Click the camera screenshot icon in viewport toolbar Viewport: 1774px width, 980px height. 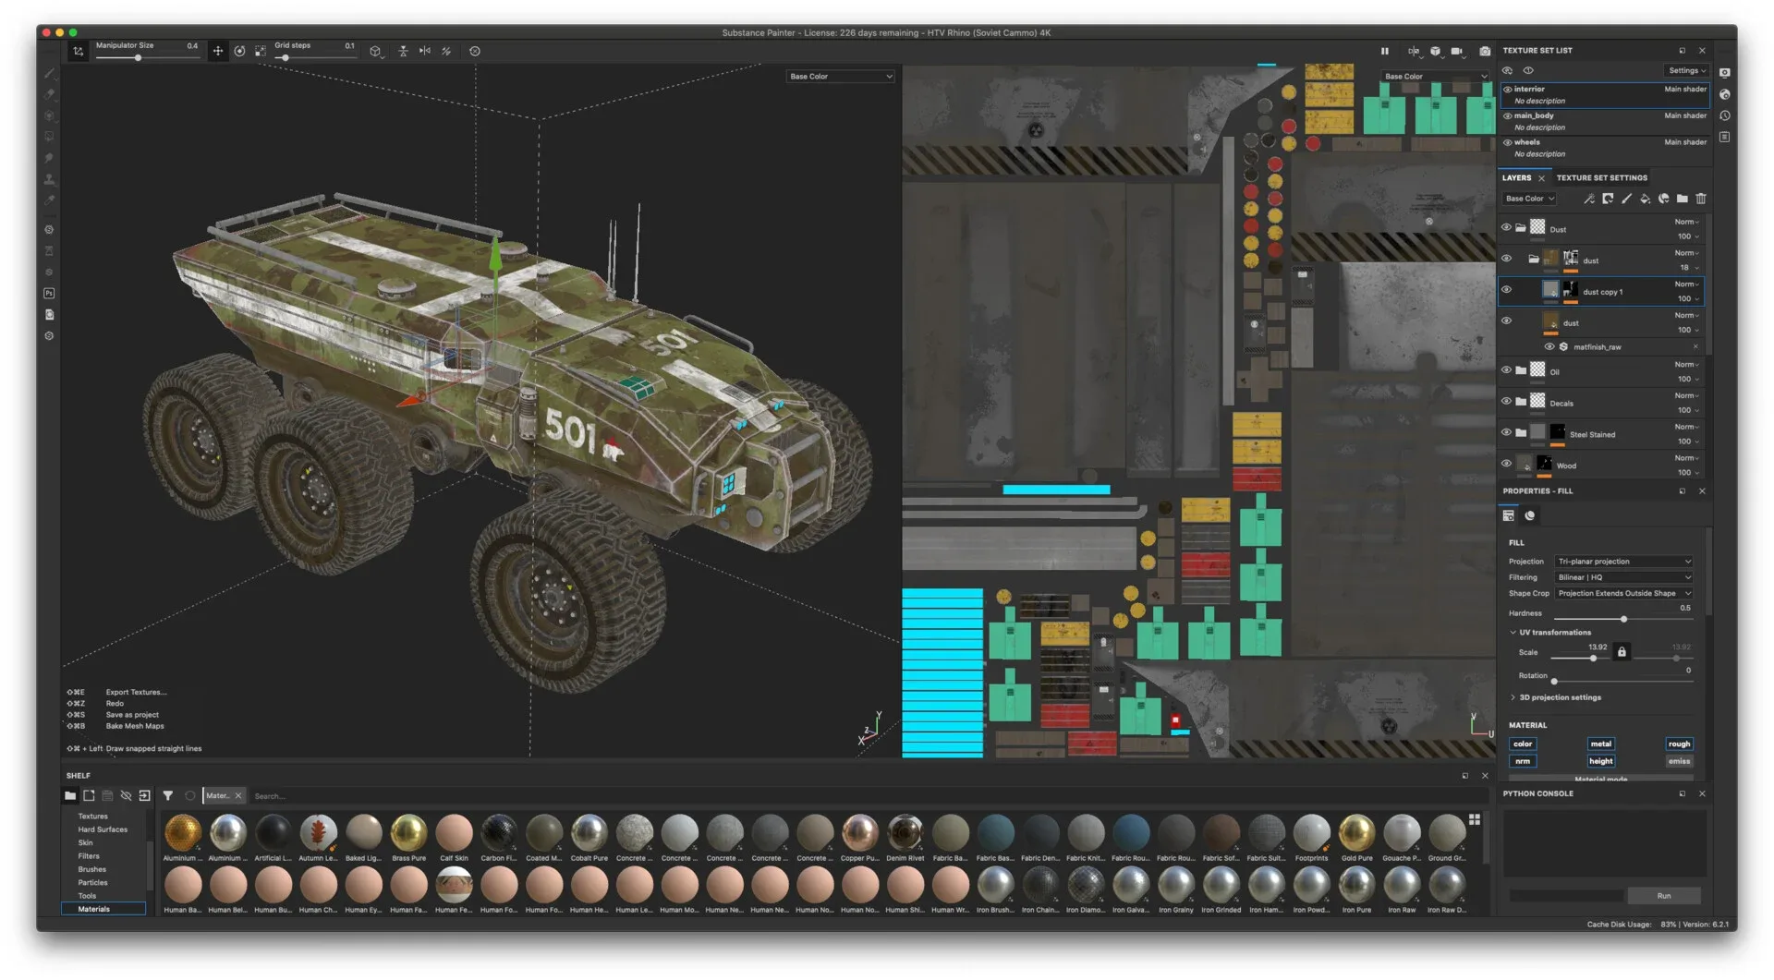pyautogui.click(x=1485, y=52)
